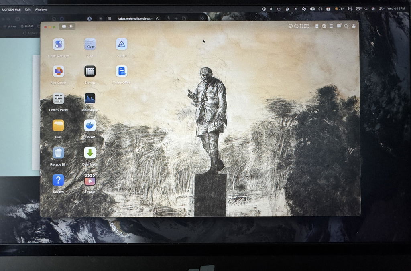This screenshot has width=411, height=271.
Task: Open the Windows menu in the menu bar
Action: click(x=41, y=10)
